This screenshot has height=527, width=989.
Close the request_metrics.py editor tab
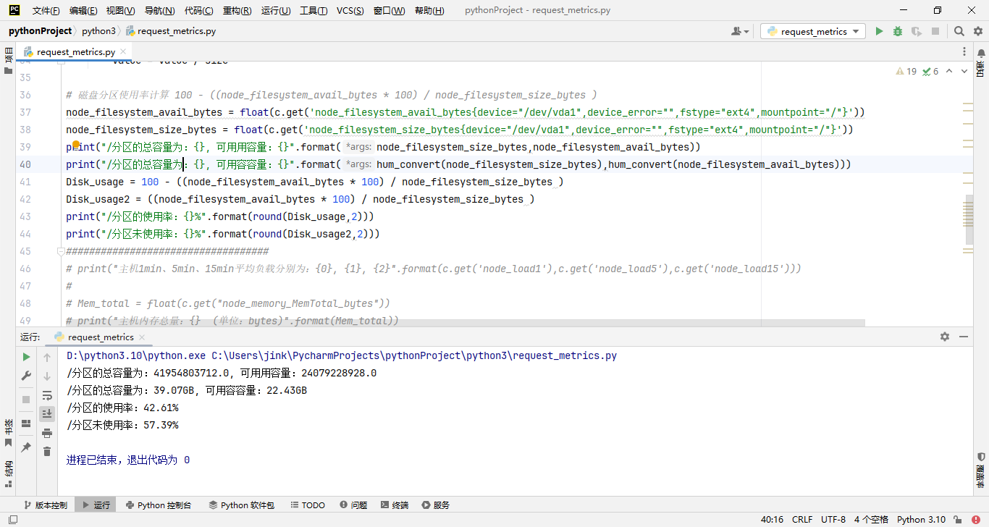click(x=123, y=52)
